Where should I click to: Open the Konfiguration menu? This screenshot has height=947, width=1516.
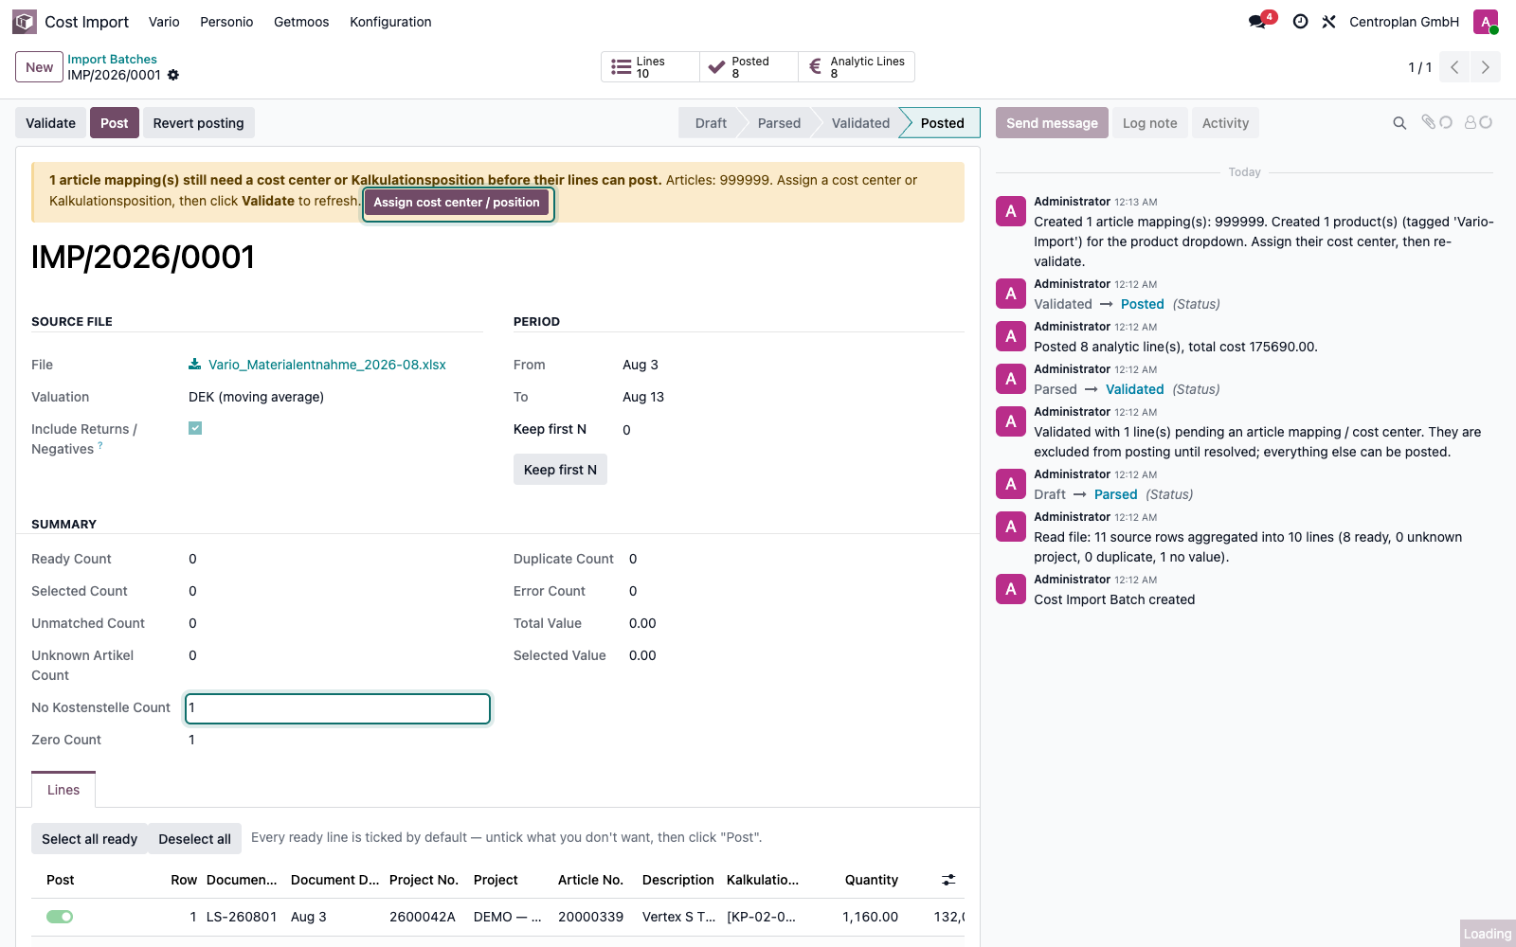pos(390,22)
